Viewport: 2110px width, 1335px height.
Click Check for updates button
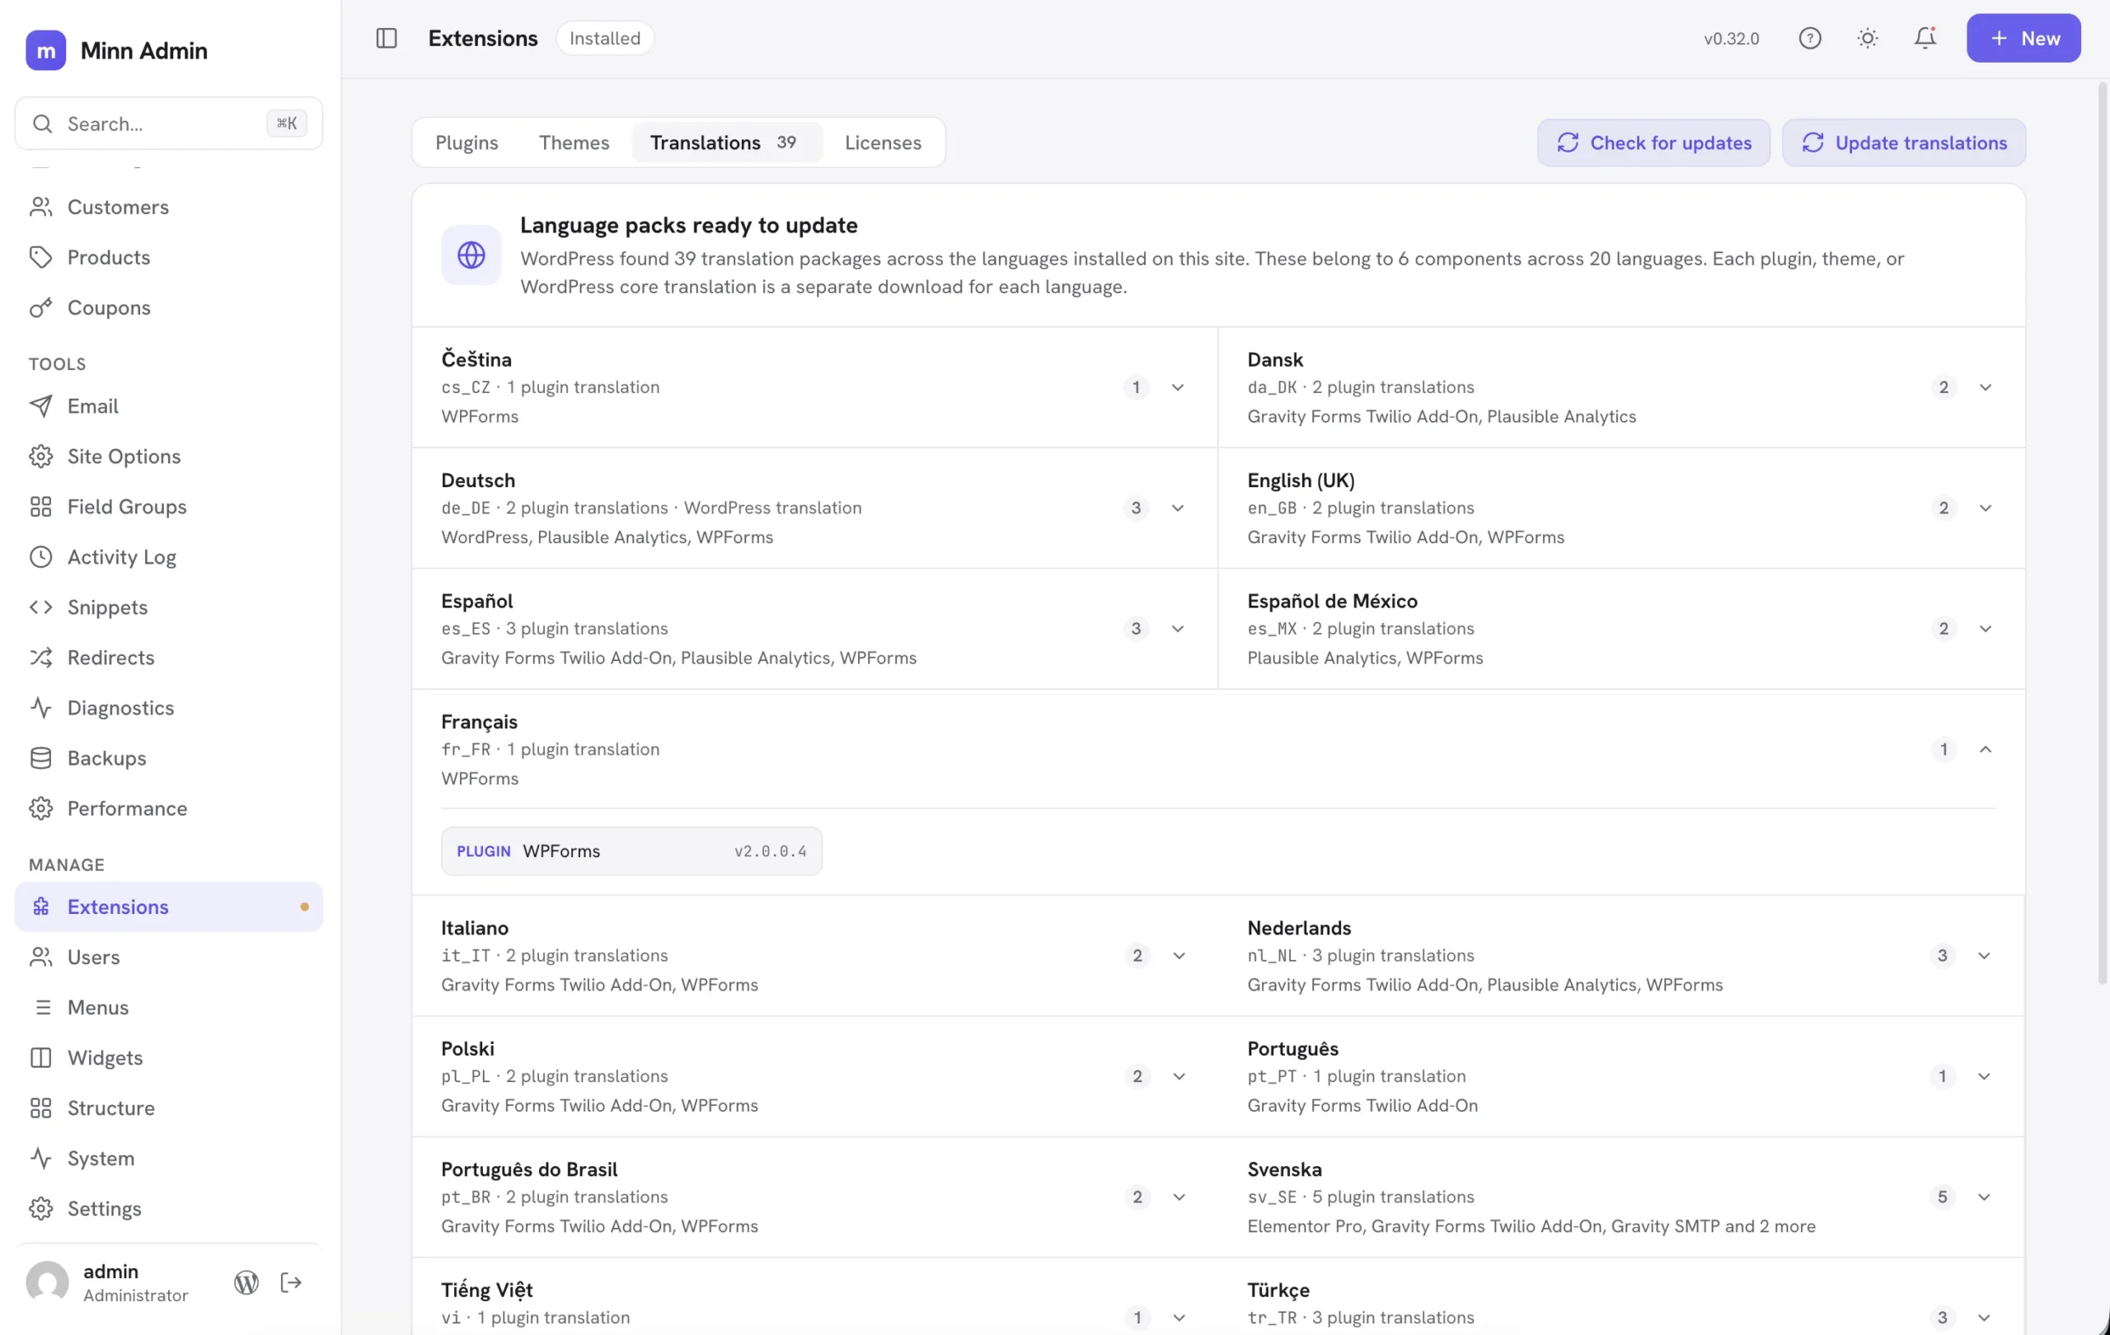[x=1653, y=143]
